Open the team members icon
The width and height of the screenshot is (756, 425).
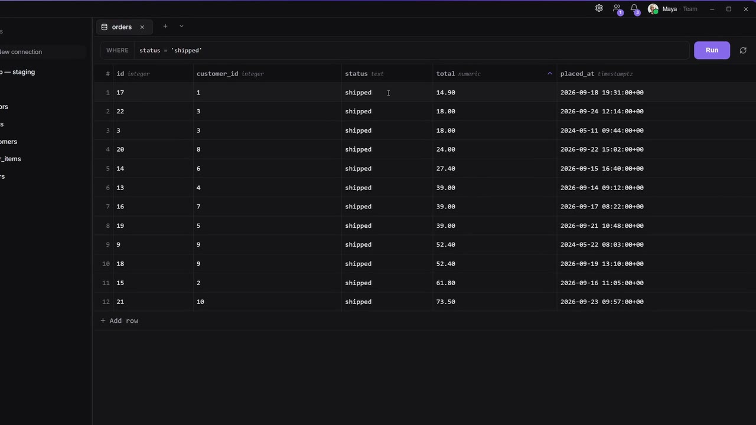click(x=617, y=9)
